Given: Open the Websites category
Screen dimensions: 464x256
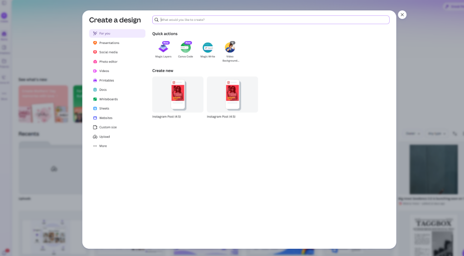Looking at the screenshot, I should click(117, 118).
